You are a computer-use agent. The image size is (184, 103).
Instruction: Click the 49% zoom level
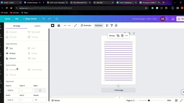[169, 100]
